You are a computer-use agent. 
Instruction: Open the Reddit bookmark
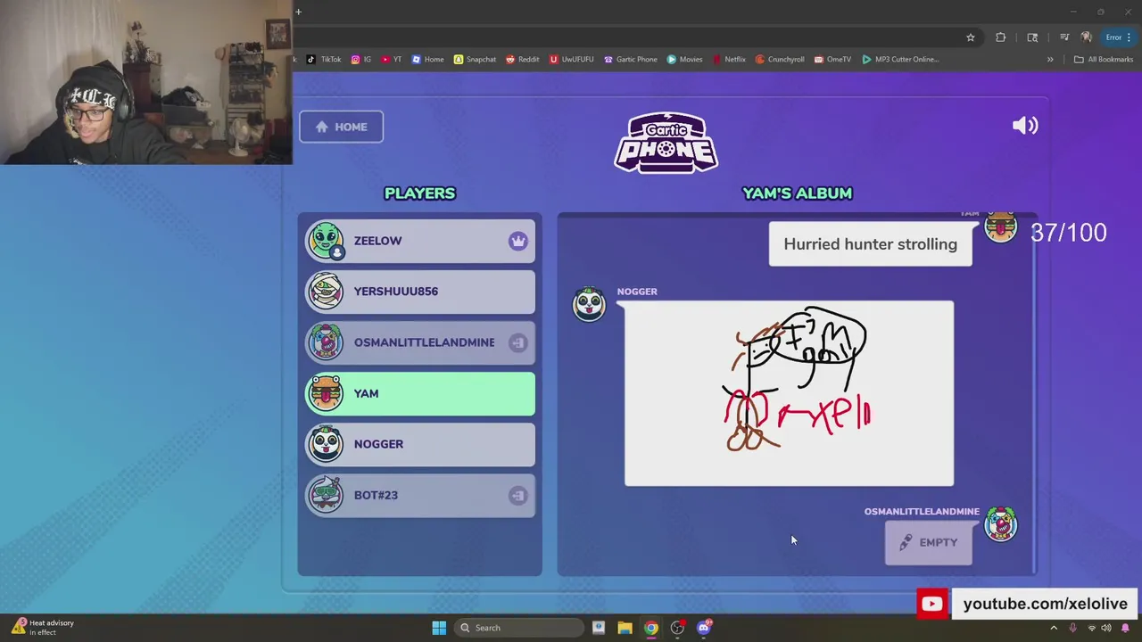[523, 60]
